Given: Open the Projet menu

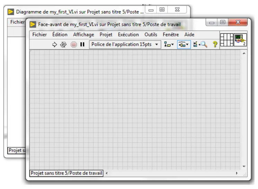Looking at the screenshot, I should coord(106,34).
